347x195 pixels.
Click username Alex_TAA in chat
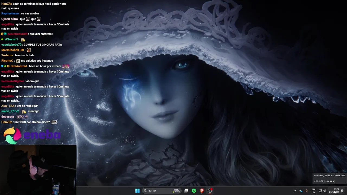[8, 106]
